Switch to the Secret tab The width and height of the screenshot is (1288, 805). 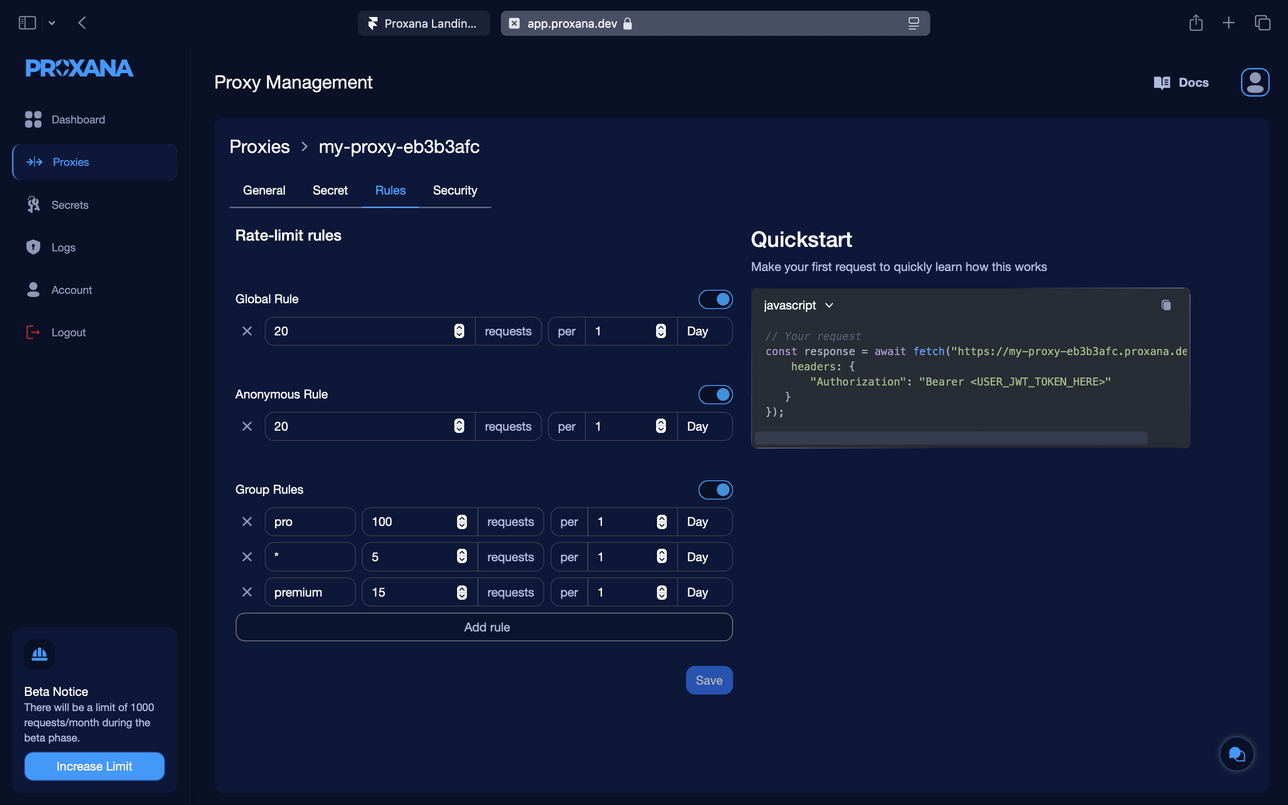(x=330, y=190)
